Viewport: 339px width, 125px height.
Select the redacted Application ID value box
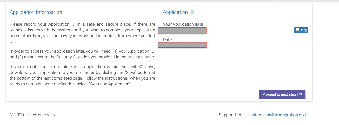(x=182, y=30)
